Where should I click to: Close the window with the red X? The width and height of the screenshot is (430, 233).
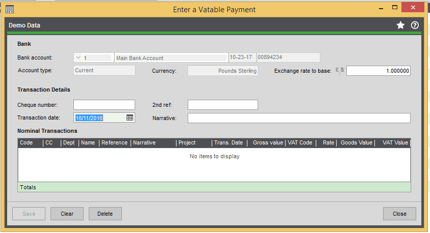[413, 8]
